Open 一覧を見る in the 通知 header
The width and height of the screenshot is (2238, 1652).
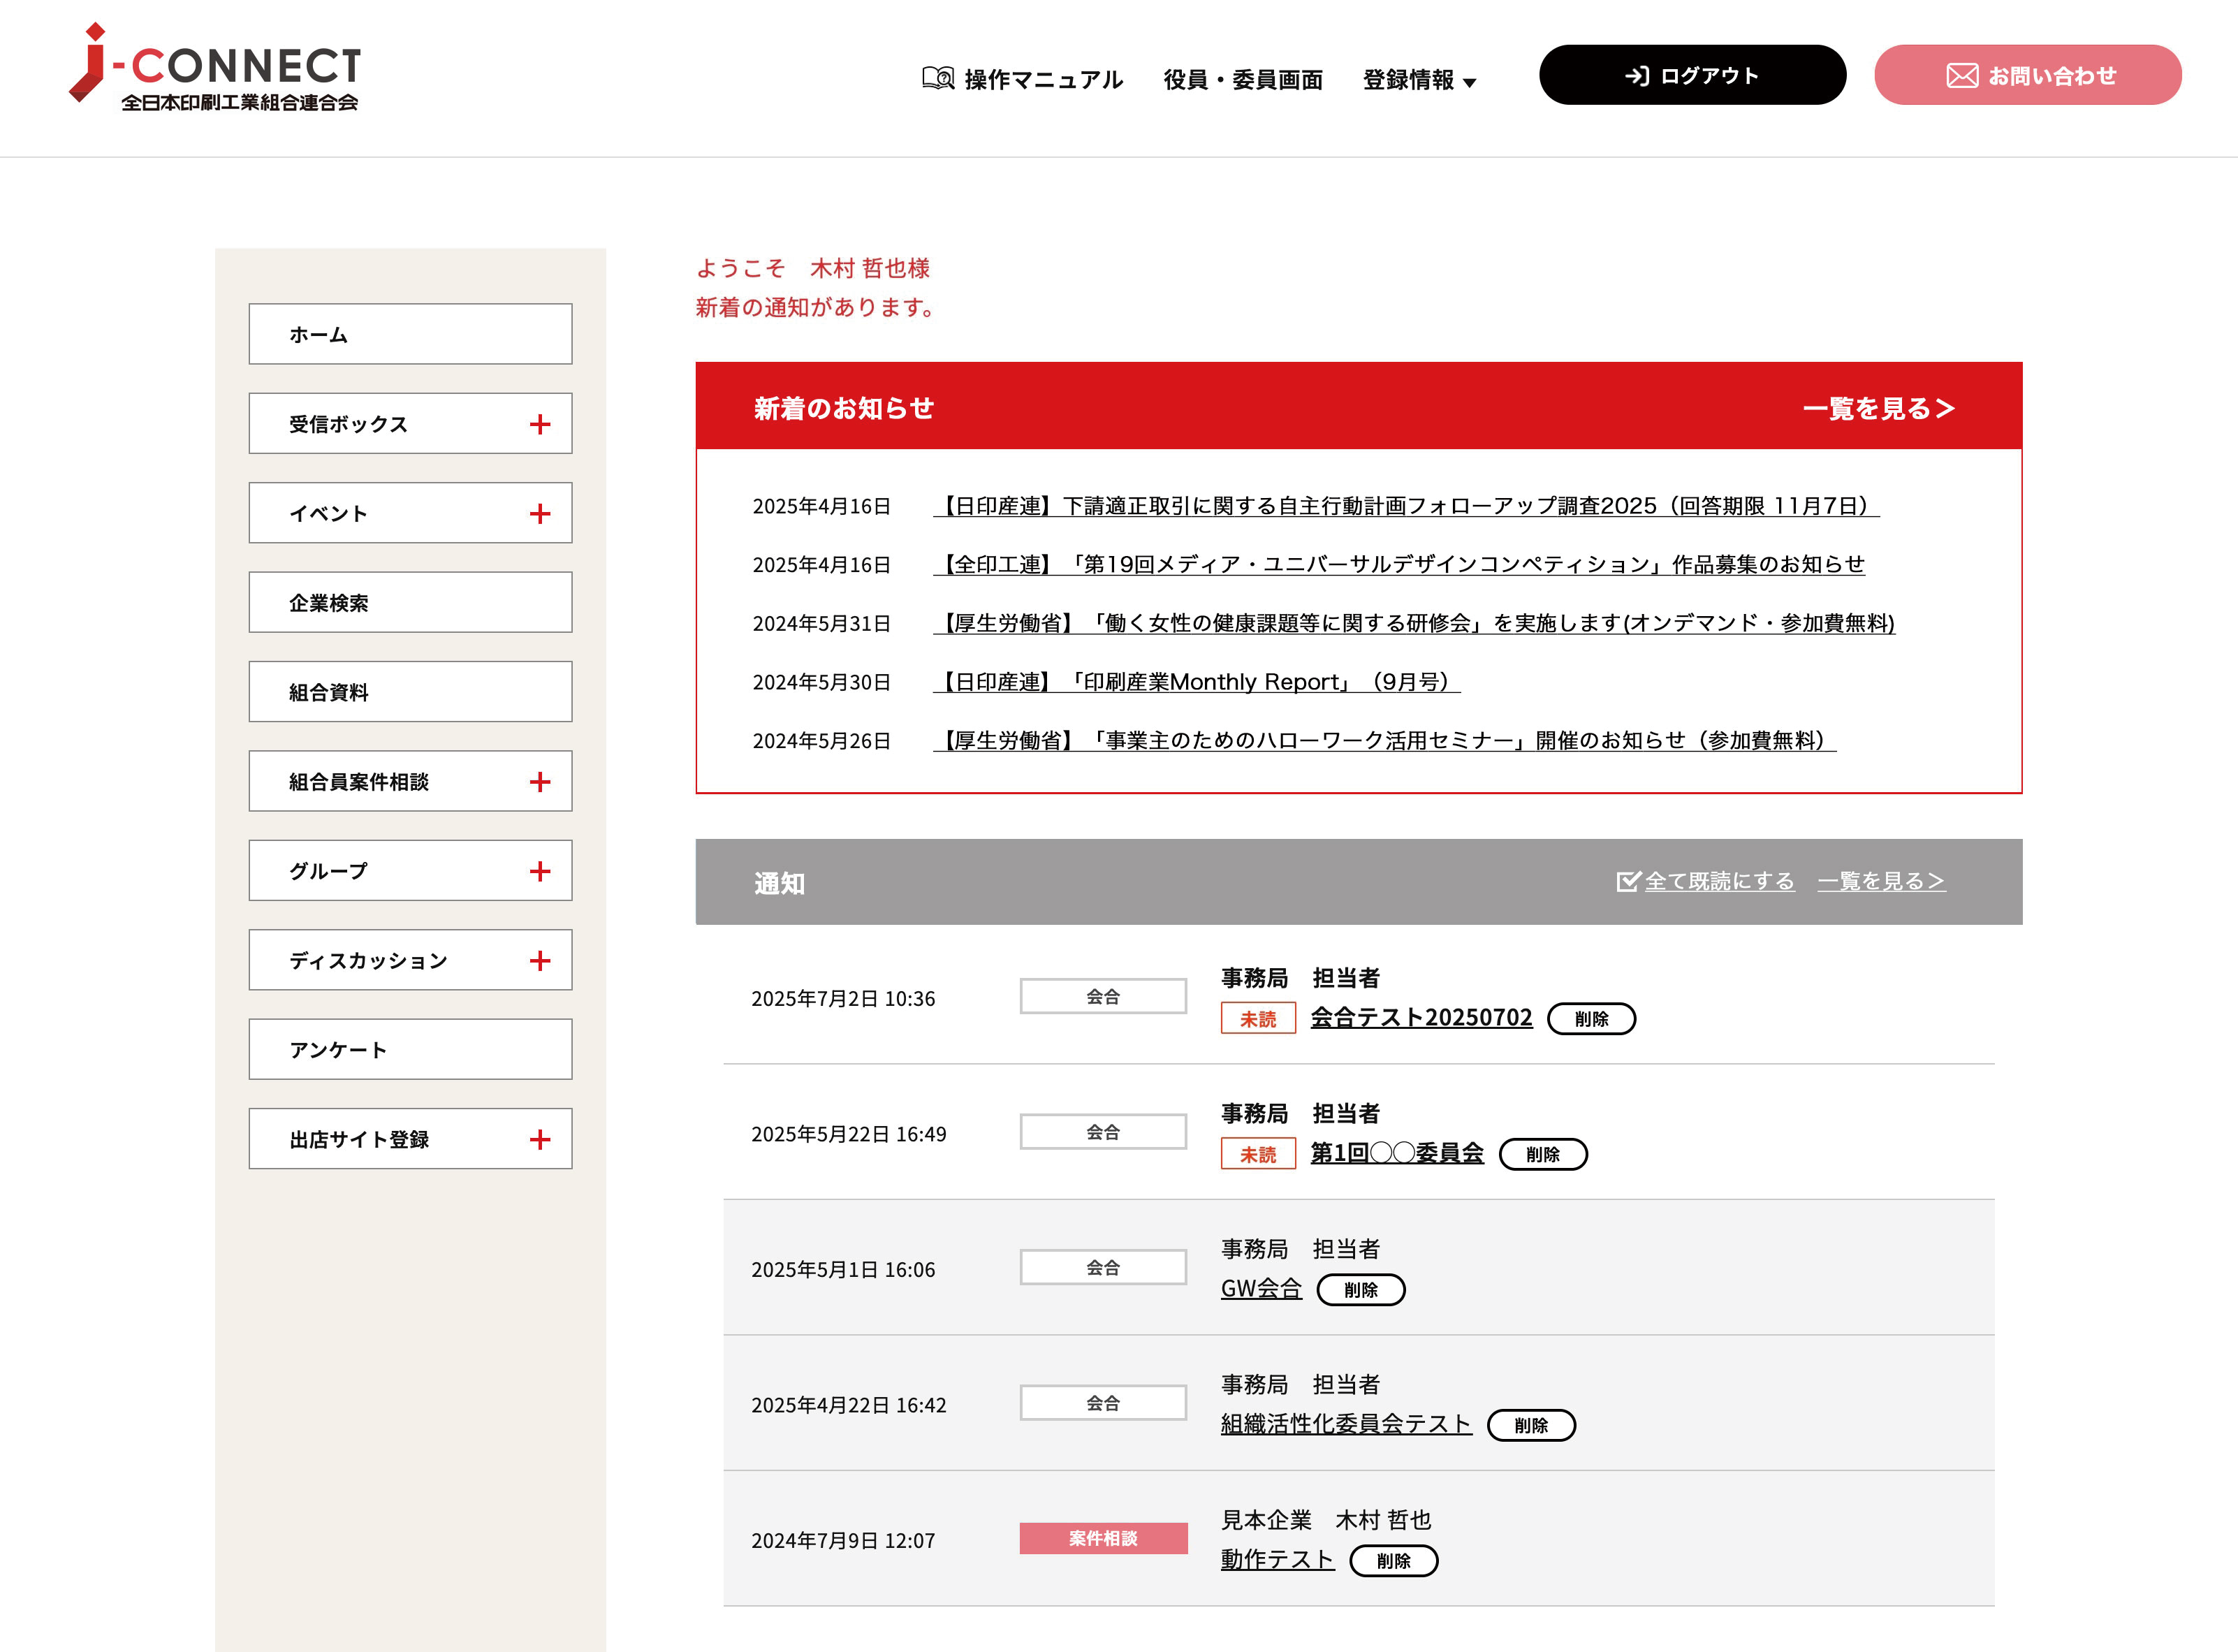(x=1881, y=881)
